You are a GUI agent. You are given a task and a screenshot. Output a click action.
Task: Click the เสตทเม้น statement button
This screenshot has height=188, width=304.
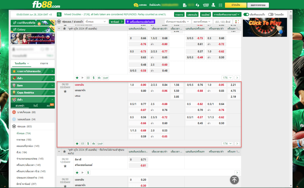click(x=192, y=15)
